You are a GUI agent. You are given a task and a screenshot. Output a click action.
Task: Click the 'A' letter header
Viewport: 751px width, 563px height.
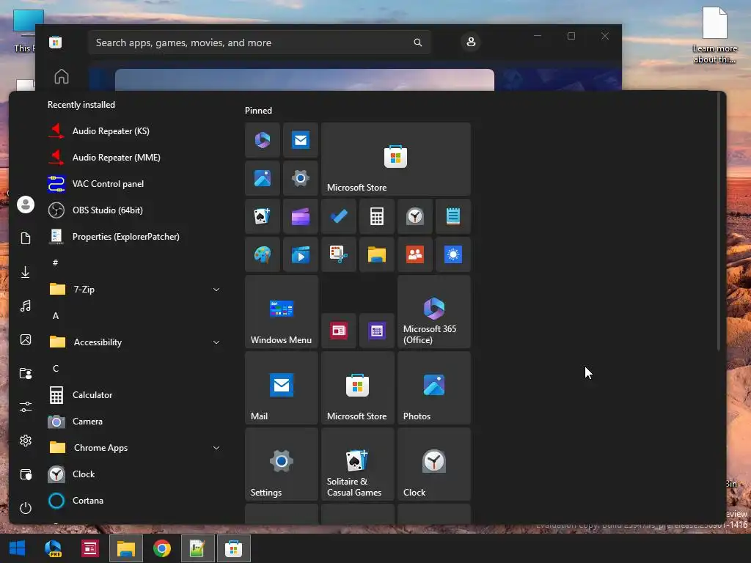point(56,315)
